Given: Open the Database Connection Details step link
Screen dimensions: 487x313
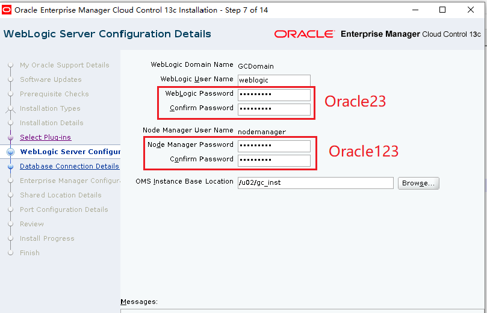Looking at the screenshot, I should pyautogui.click(x=69, y=166).
